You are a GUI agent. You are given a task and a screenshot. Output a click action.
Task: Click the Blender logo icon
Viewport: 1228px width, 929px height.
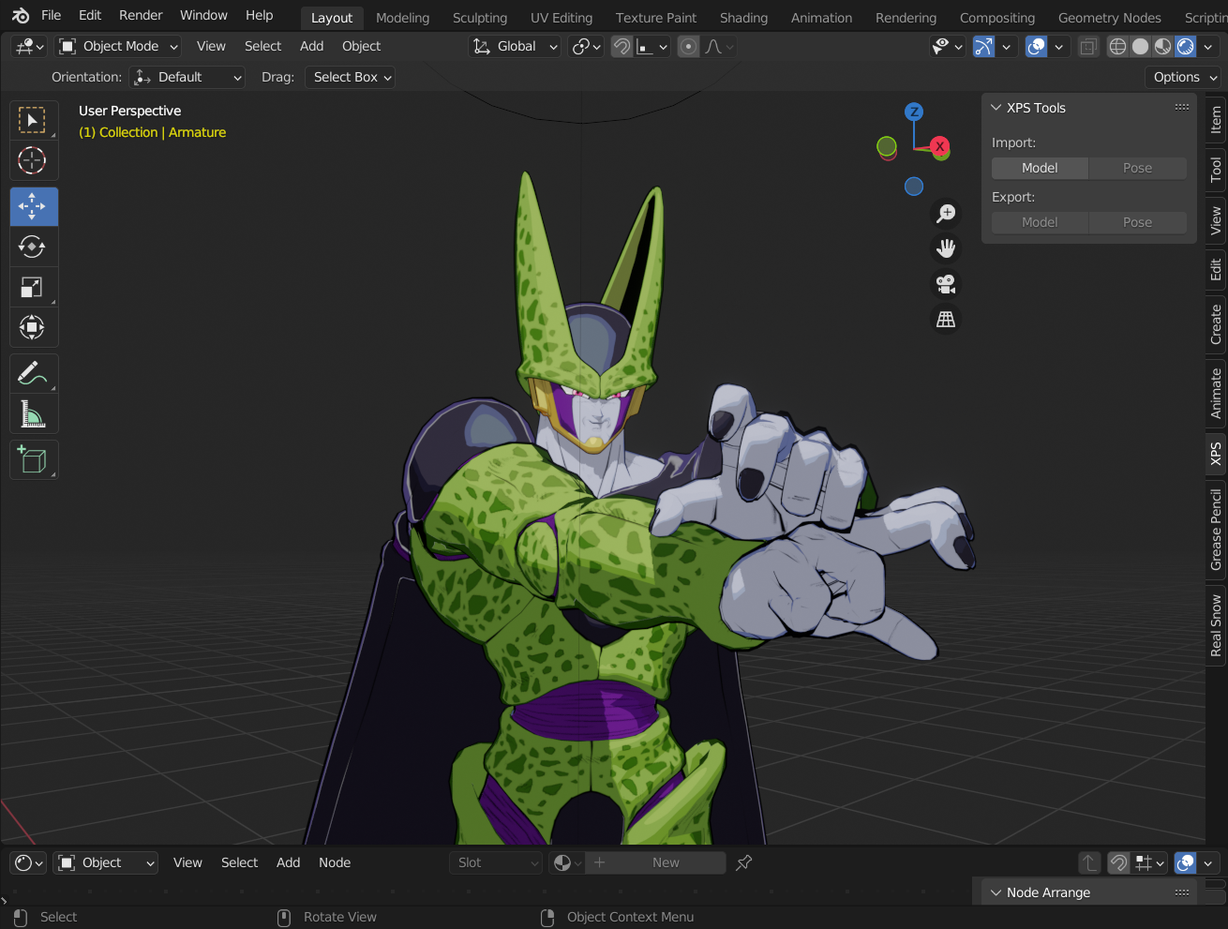point(21,16)
